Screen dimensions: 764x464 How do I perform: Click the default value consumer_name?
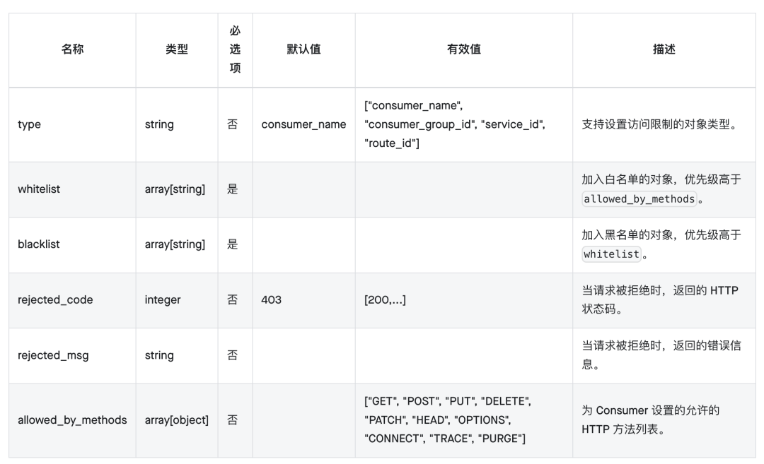click(x=303, y=124)
